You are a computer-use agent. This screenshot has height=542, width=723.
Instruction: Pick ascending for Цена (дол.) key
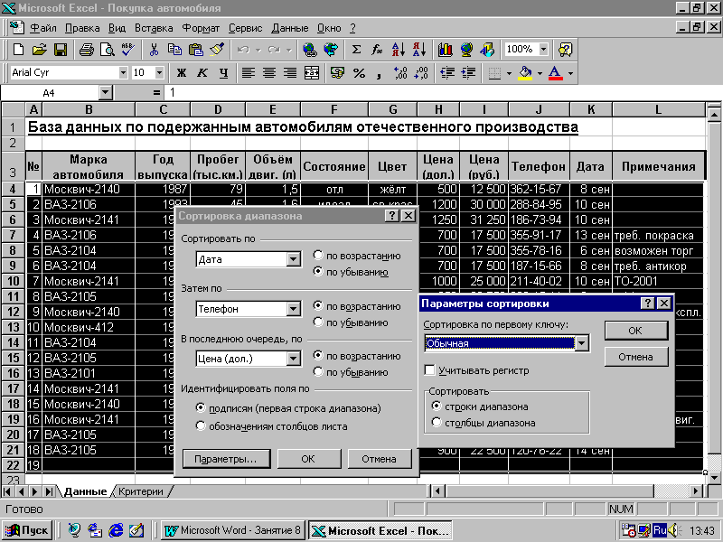coord(318,355)
